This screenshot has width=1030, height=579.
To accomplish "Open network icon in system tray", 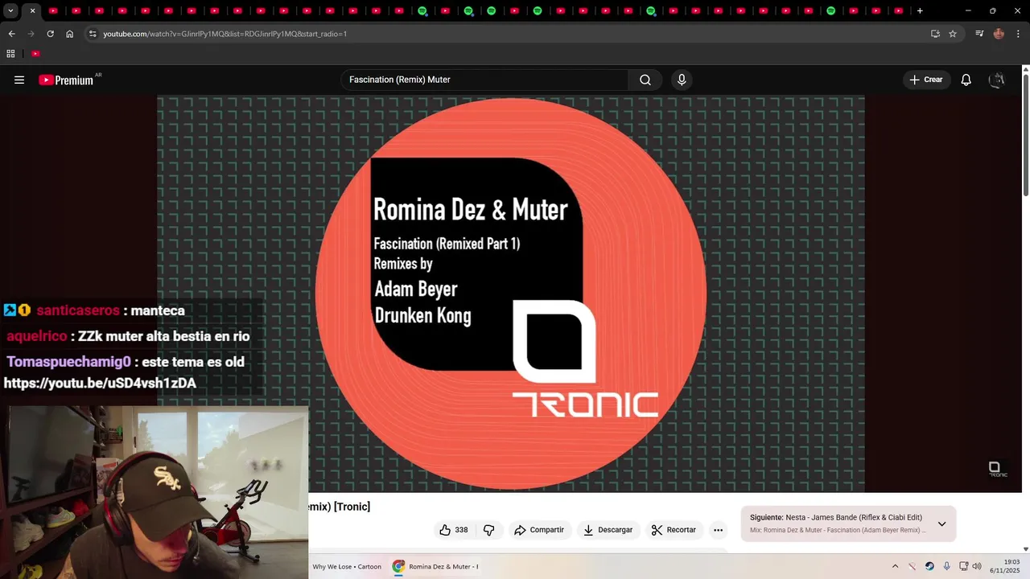I will click(964, 567).
